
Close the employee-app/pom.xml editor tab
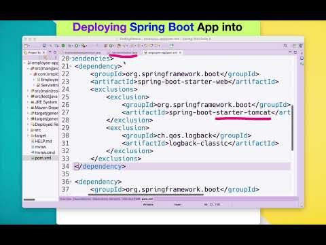(180, 52)
